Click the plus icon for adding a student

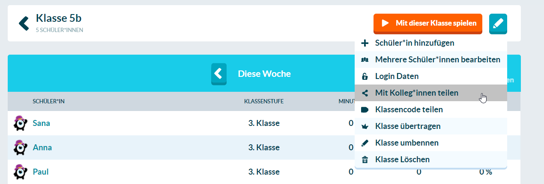pos(365,43)
